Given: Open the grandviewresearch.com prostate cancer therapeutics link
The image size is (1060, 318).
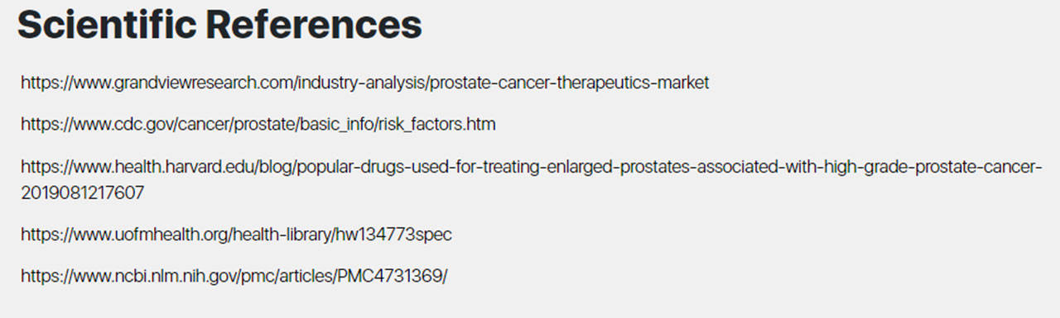Looking at the screenshot, I should click(x=365, y=83).
